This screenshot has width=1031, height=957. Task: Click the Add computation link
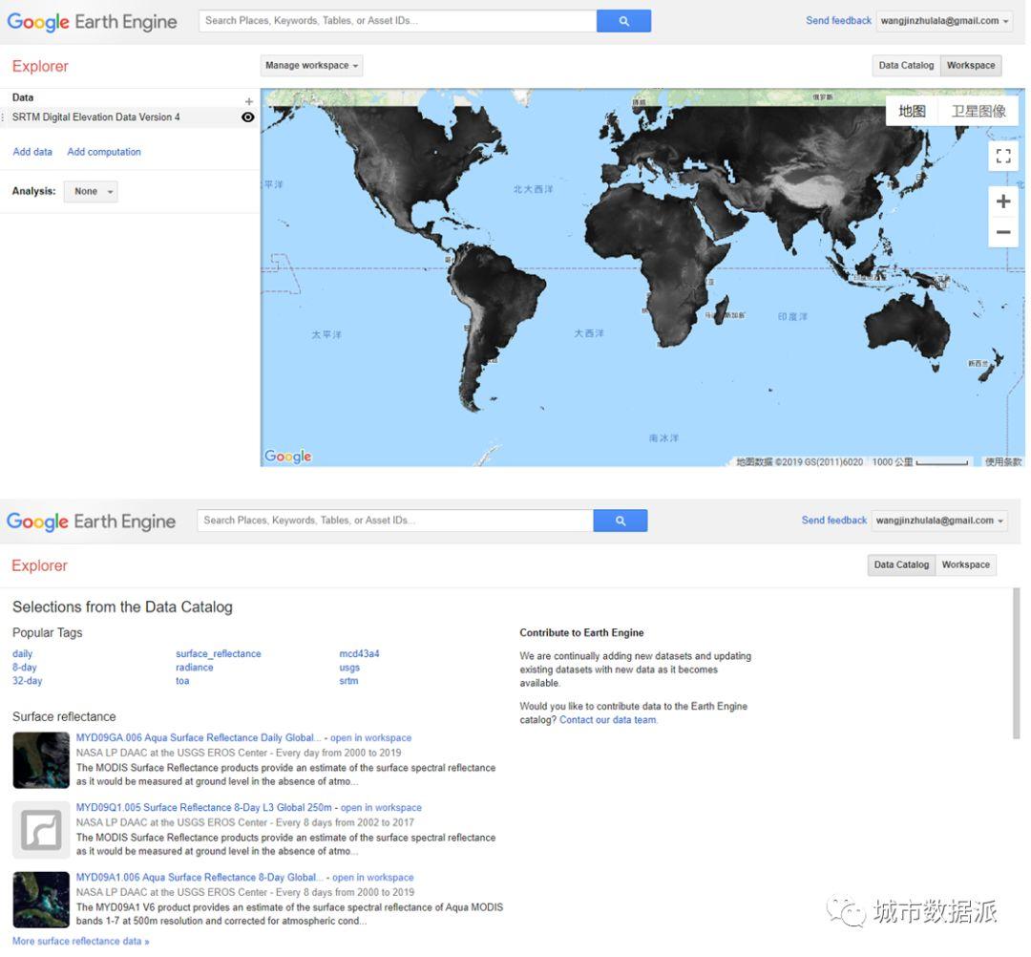pos(104,152)
